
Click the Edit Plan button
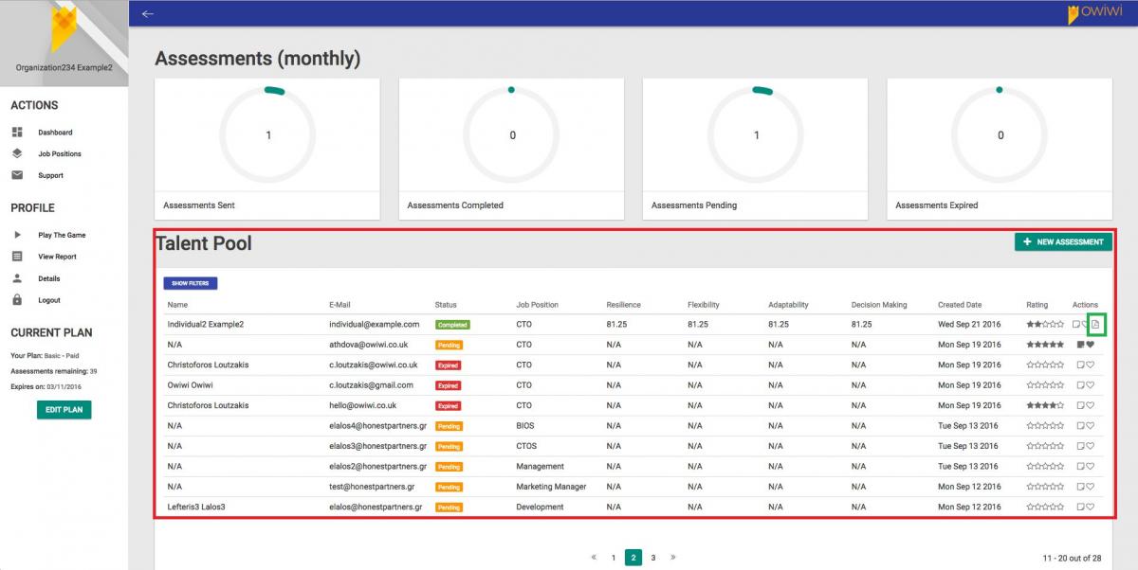pos(64,409)
